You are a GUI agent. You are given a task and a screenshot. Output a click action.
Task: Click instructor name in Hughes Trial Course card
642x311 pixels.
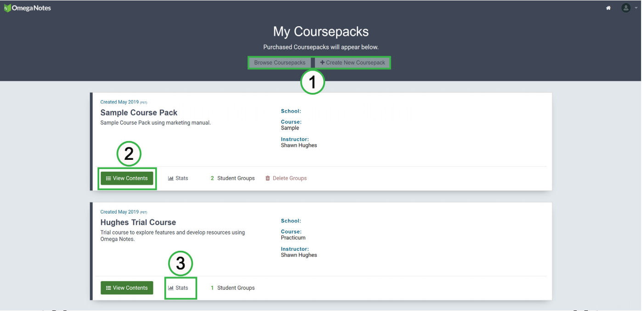point(299,255)
